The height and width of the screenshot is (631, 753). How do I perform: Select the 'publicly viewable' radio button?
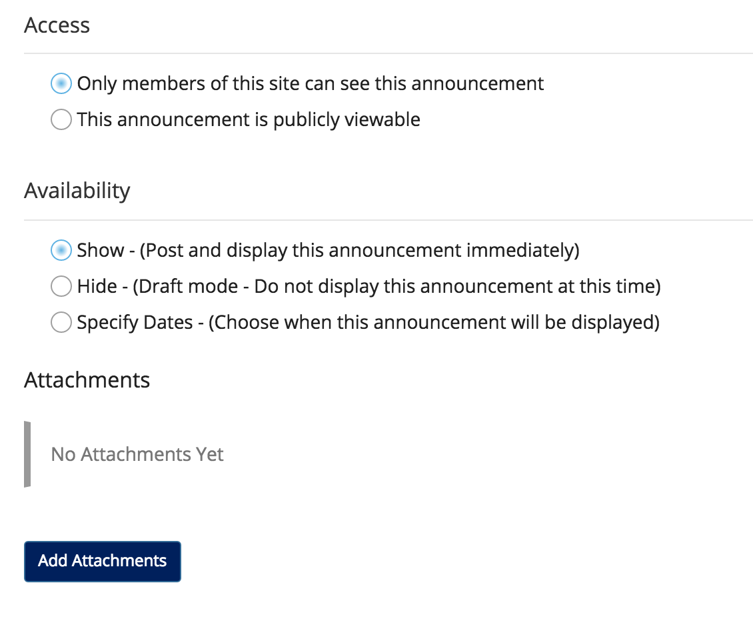[61, 120]
